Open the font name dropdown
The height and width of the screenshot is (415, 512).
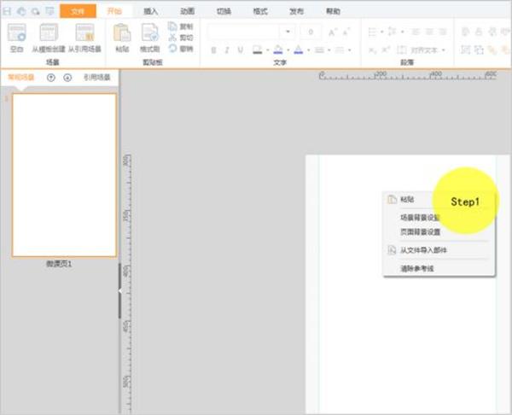[288, 32]
